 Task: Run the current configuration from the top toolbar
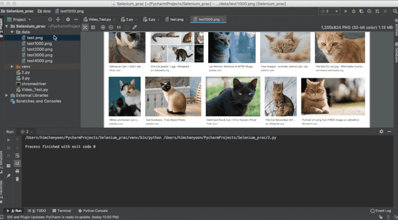(x=346, y=11)
